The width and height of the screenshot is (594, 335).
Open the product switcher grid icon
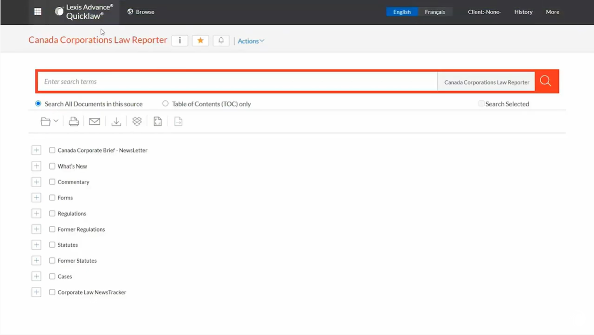click(x=38, y=12)
